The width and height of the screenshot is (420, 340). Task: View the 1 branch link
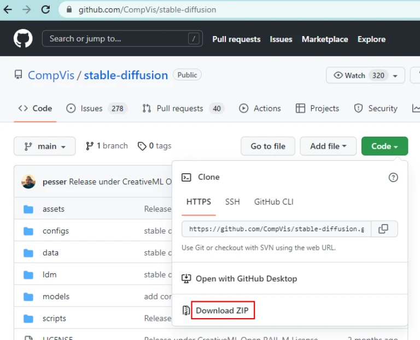pos(107,145)
